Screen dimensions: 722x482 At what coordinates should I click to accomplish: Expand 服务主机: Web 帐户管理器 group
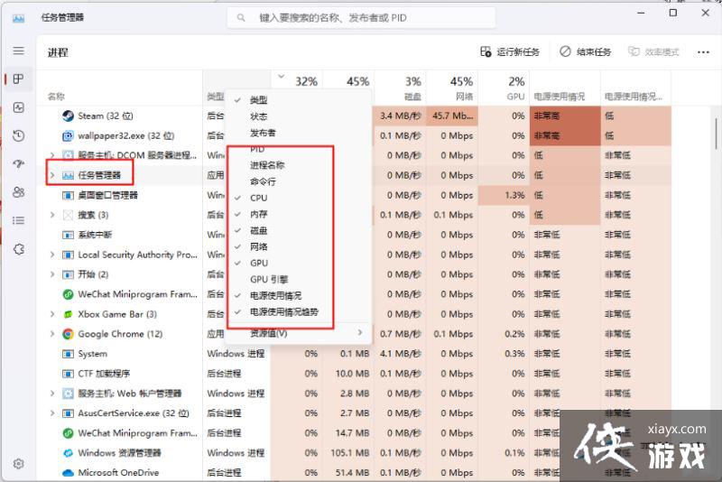(52, 394)
